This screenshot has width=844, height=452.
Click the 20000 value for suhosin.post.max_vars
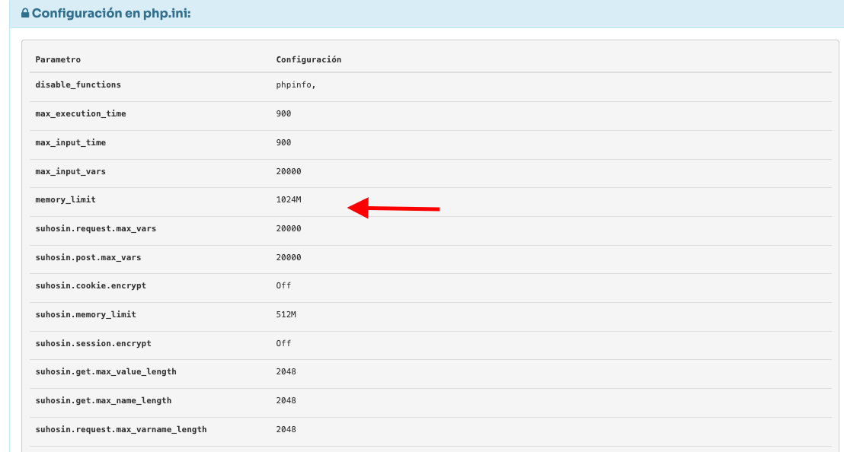[289, 257]
